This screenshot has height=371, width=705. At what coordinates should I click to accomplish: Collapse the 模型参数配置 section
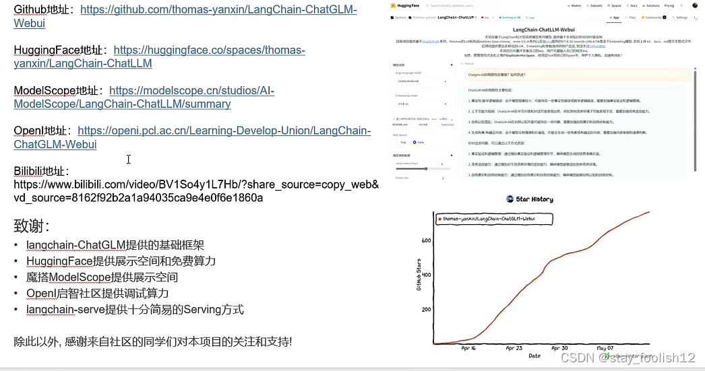[x=452, y=156]
